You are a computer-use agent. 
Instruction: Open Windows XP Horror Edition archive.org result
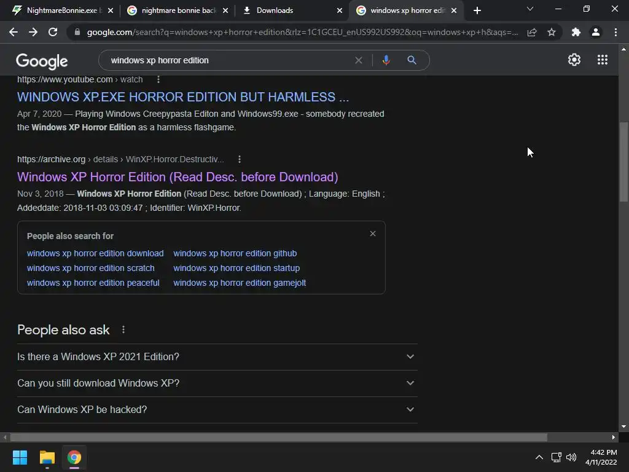[x=178, y=177]
